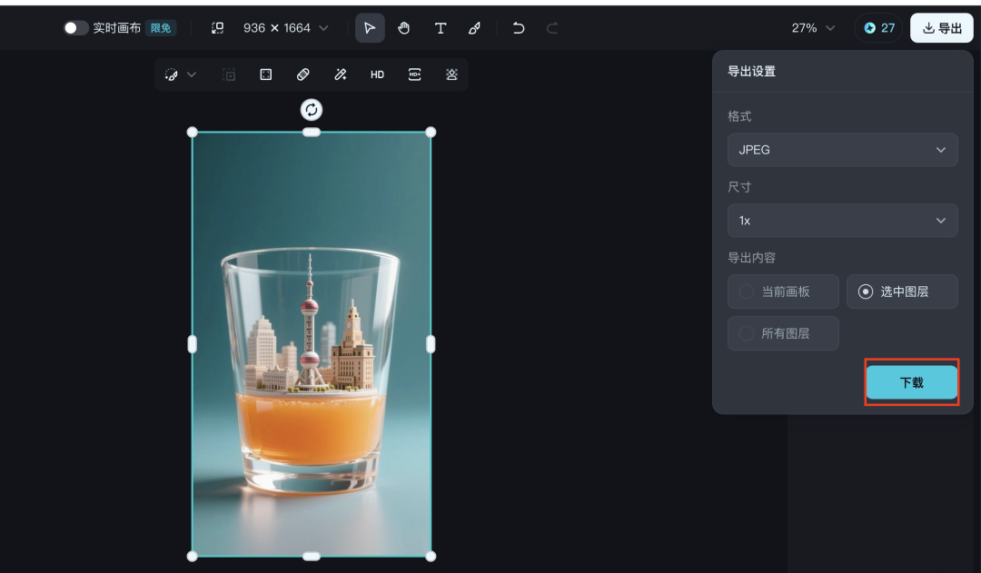Choose the 所有图层 export option
This screenshot has height=573, width=981.
pyautogui.click(x=782, y=333)
